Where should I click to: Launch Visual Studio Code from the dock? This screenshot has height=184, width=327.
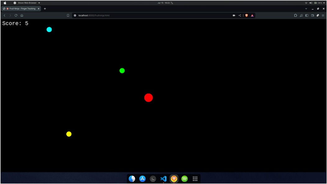163,179
